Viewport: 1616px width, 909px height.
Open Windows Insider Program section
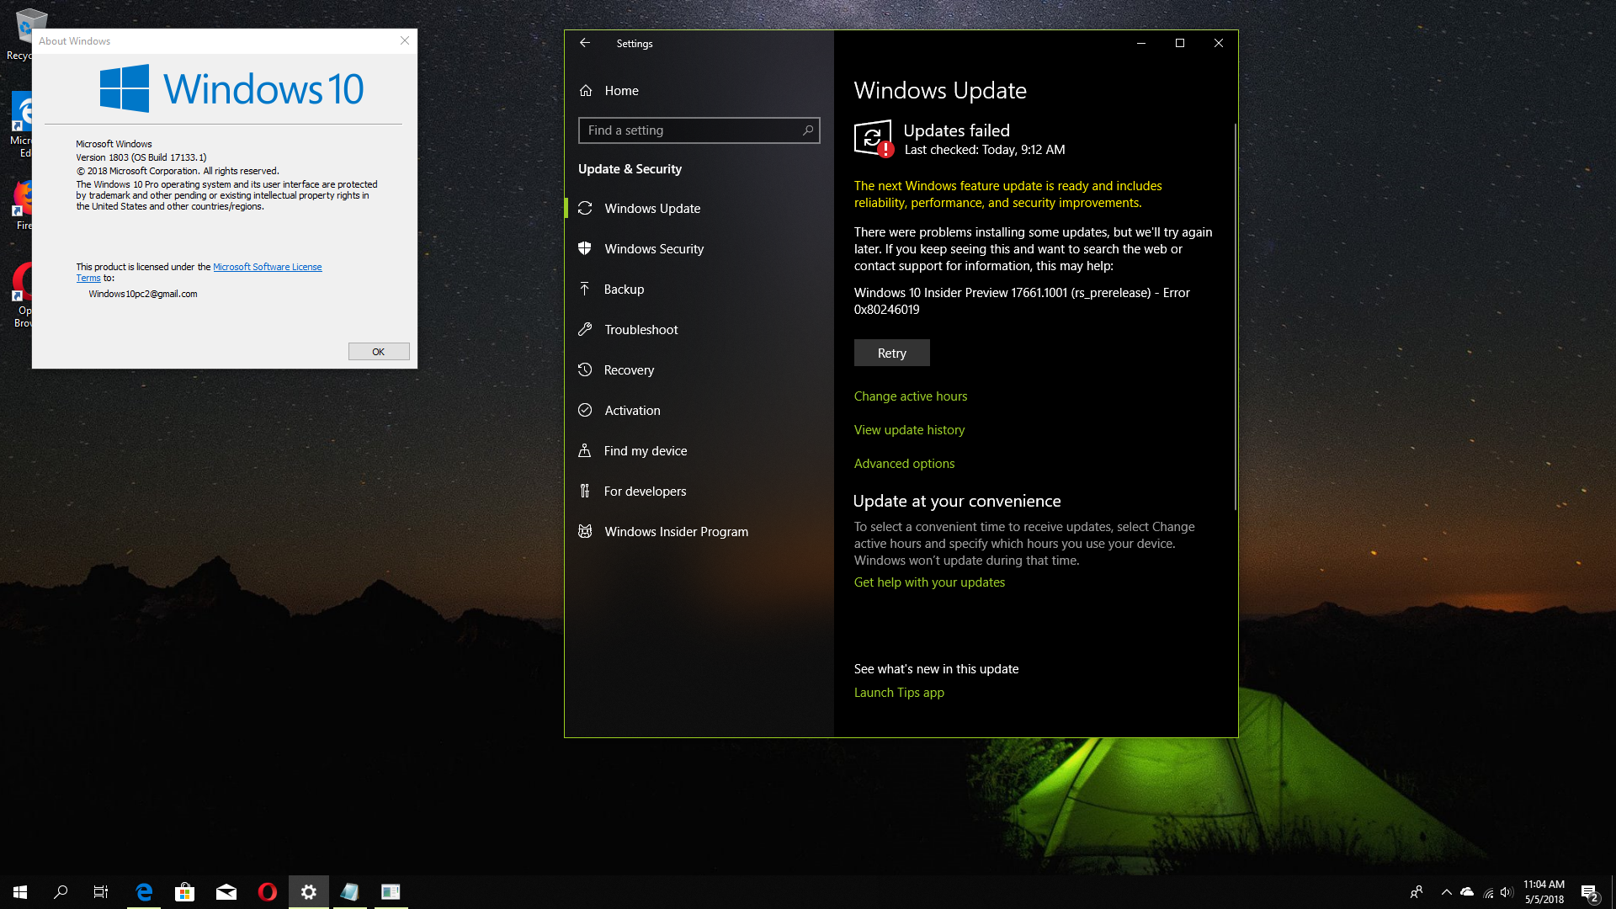pyautogui.click(x=699, y=531)
